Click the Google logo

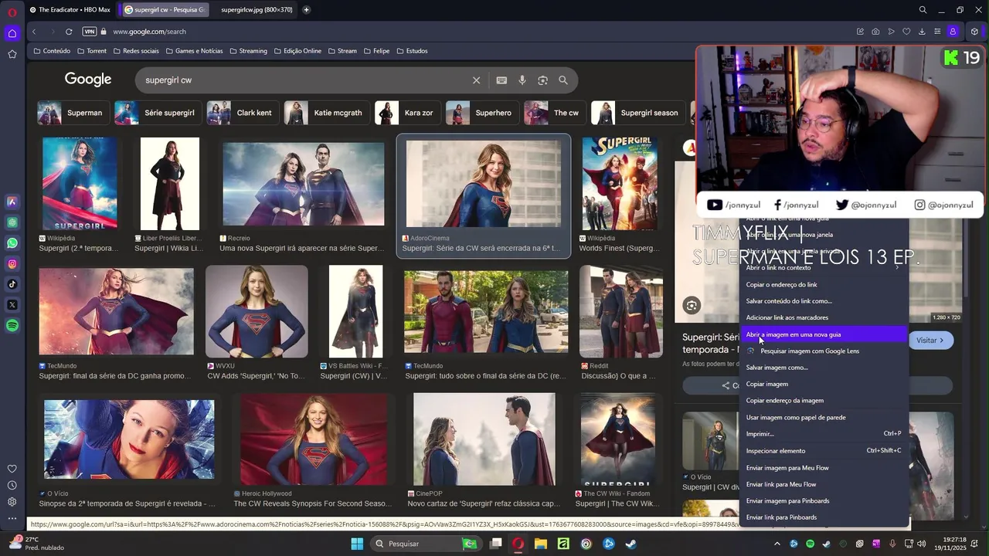(x=88, y=80)
